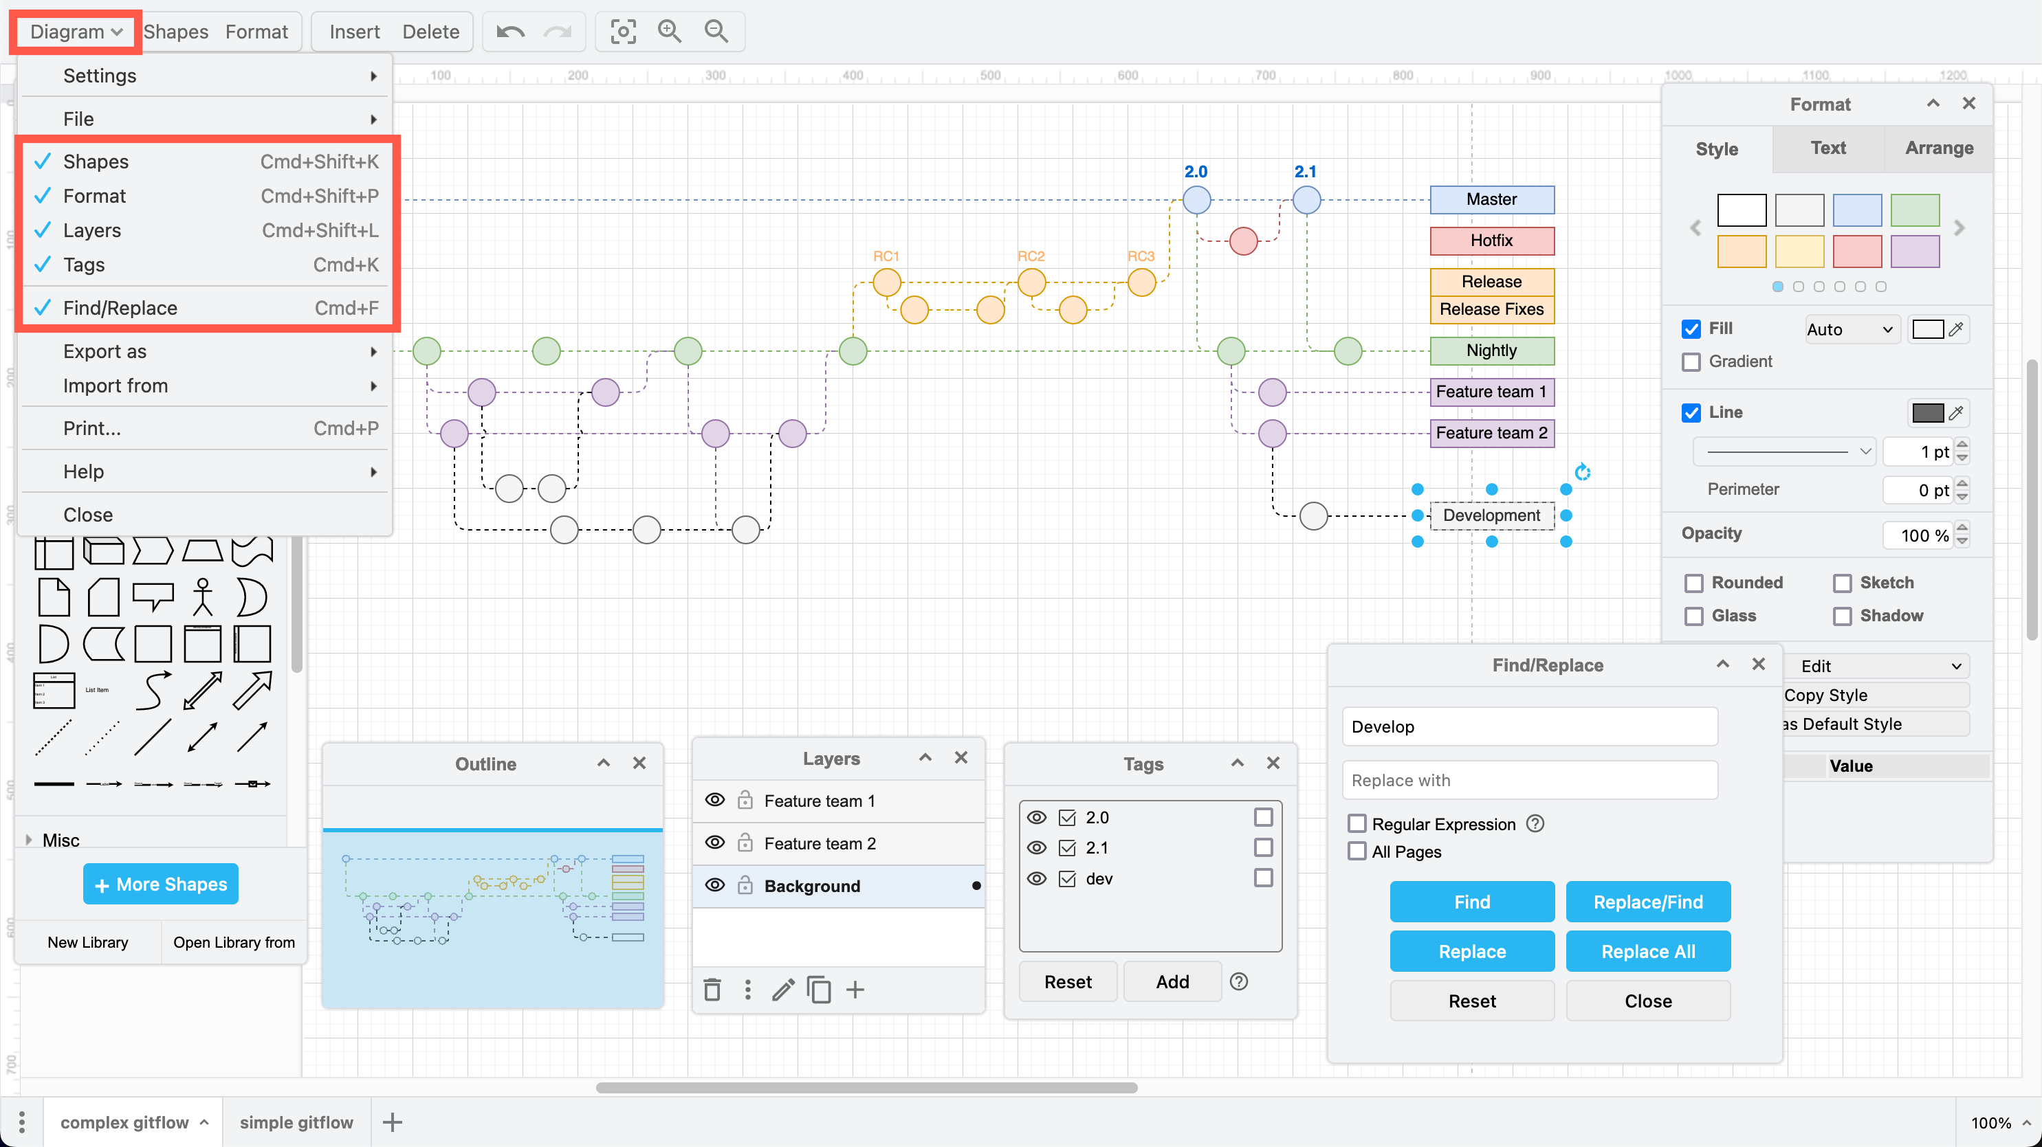The width and height of the screenshot is (2042, 1147).
Task: Hide the Feature team 1 layer
Action: click(714, 800)
